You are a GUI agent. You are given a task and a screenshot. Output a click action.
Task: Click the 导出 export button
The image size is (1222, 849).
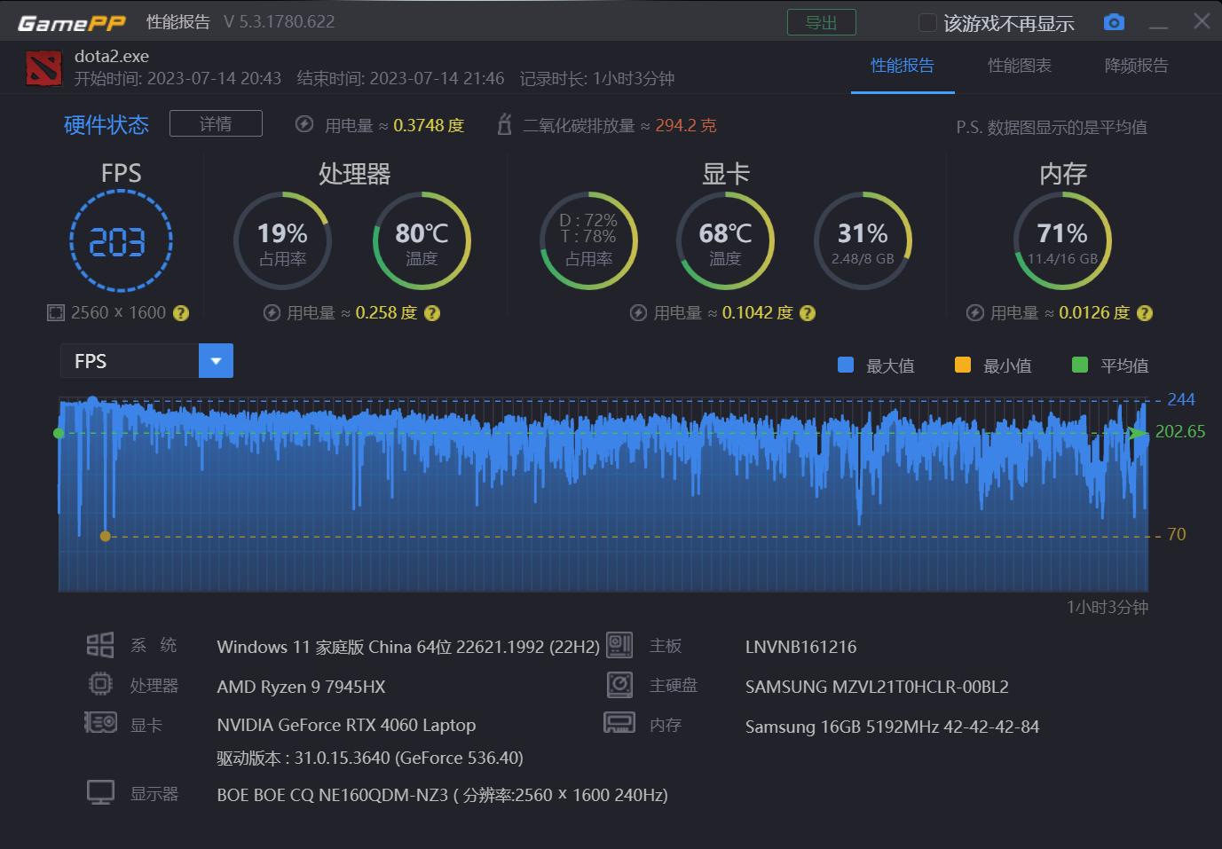click(x=821, y=22)
